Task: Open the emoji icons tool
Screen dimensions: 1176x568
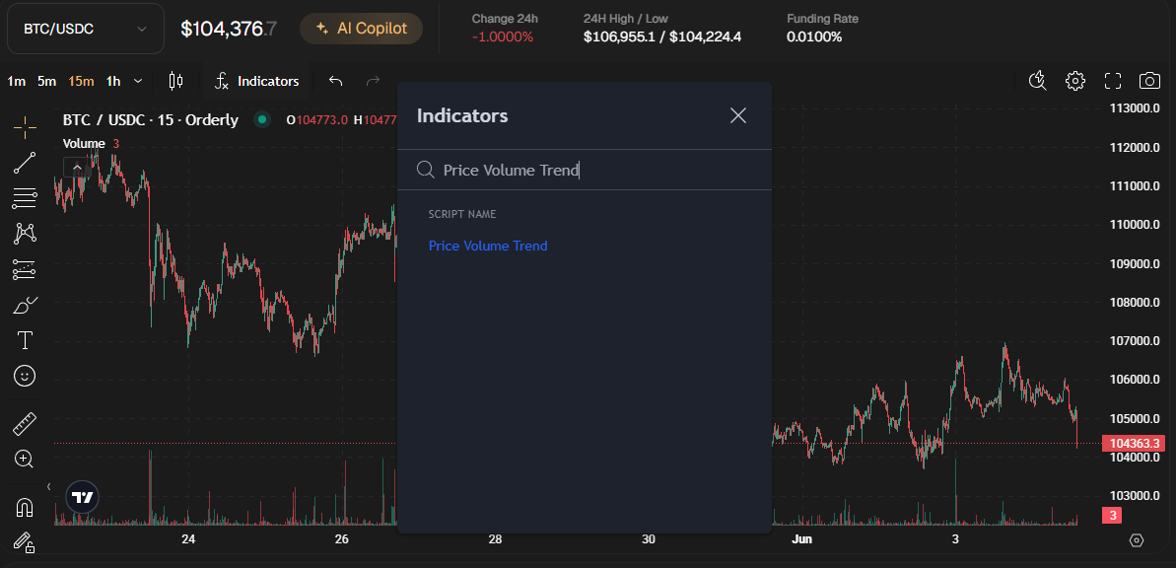Action: [25, 376]
